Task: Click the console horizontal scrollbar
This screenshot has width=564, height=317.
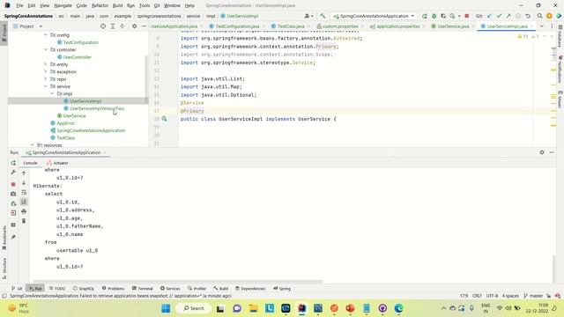Action: (x=178, y=282)
